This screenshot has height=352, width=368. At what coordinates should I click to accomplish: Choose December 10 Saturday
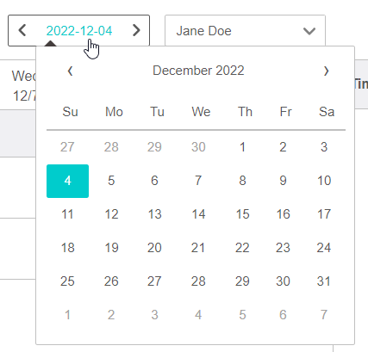(324, 181)
